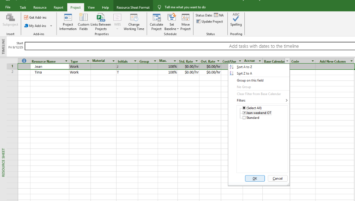Cancel the filter dropdown

278,179
